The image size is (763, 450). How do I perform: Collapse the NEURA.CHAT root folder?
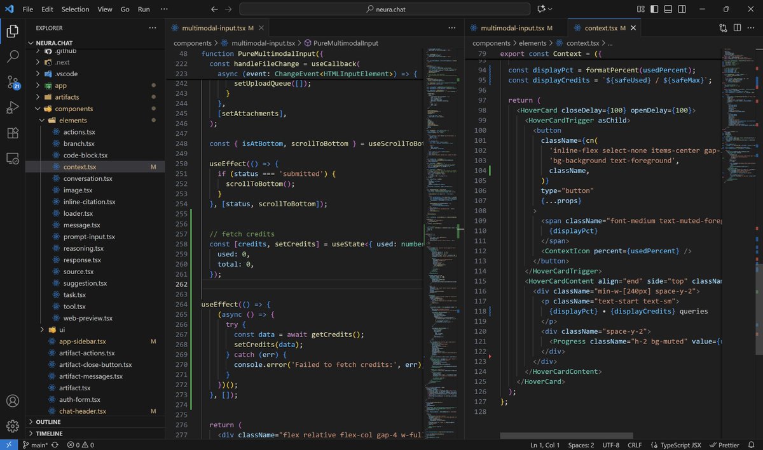click(x=31, y=43)
